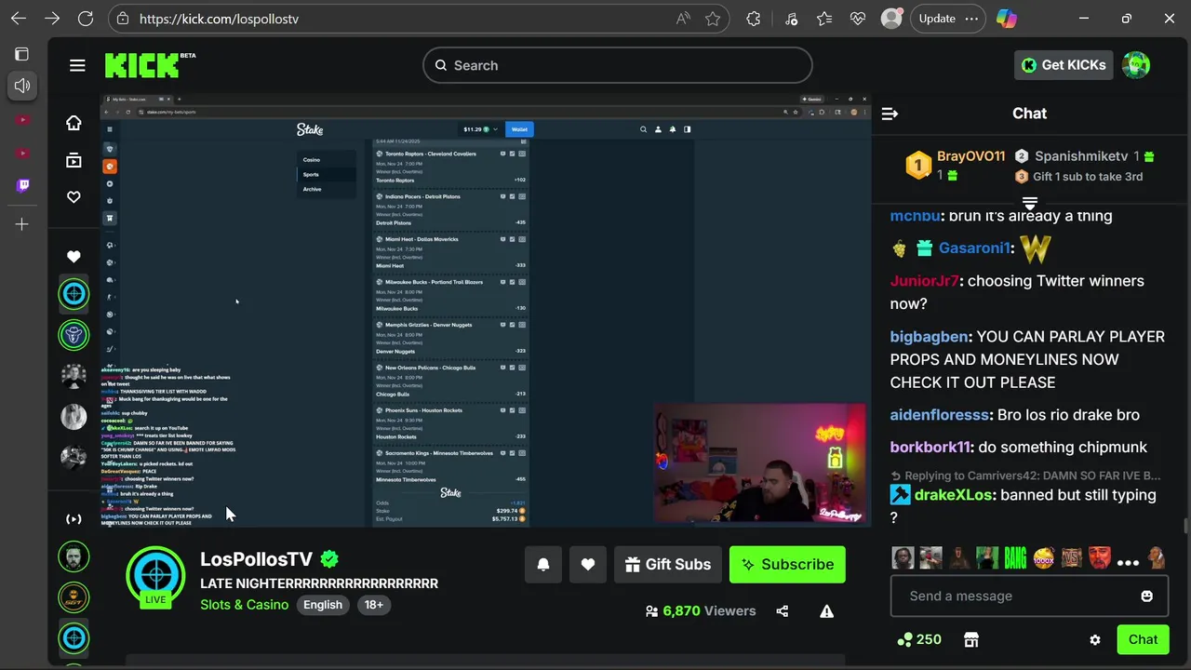Open Following via outlined heart sidebar icon
The image size is (1191, 670).
click(x=74, y=197)
